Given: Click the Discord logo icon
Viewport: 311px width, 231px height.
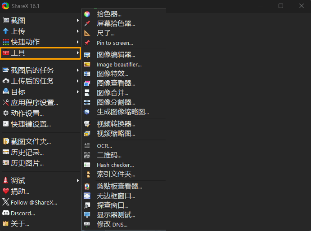Looking at the screenshot, I should point(6,213).
